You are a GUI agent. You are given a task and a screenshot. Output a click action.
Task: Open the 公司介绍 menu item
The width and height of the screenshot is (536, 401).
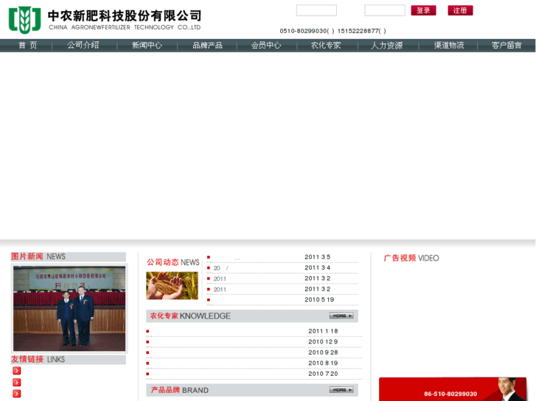[x=83, y=46]
